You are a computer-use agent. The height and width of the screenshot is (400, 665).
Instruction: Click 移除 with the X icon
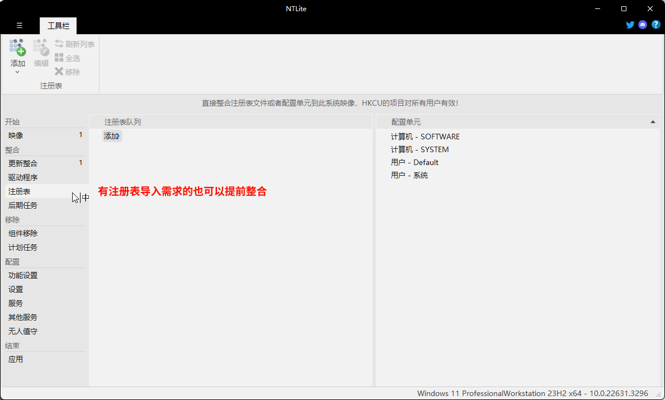(x=68, y=72)
